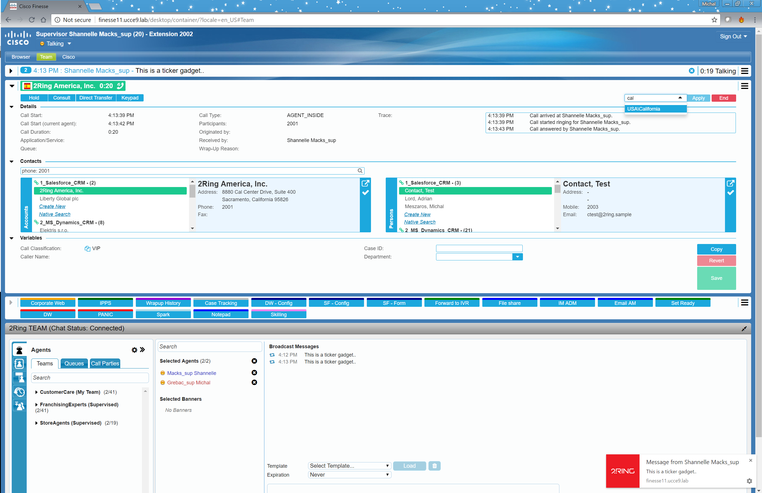Select the Queues tab
Image resolution: width=762 pixels, height=493 pixels.
tap(74, 363)
